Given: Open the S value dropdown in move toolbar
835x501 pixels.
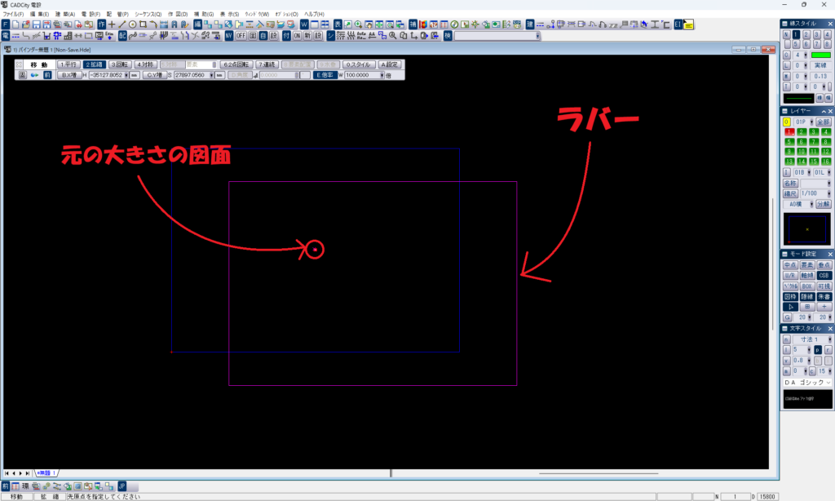Looking at the screenshot, I should (211, 75).
